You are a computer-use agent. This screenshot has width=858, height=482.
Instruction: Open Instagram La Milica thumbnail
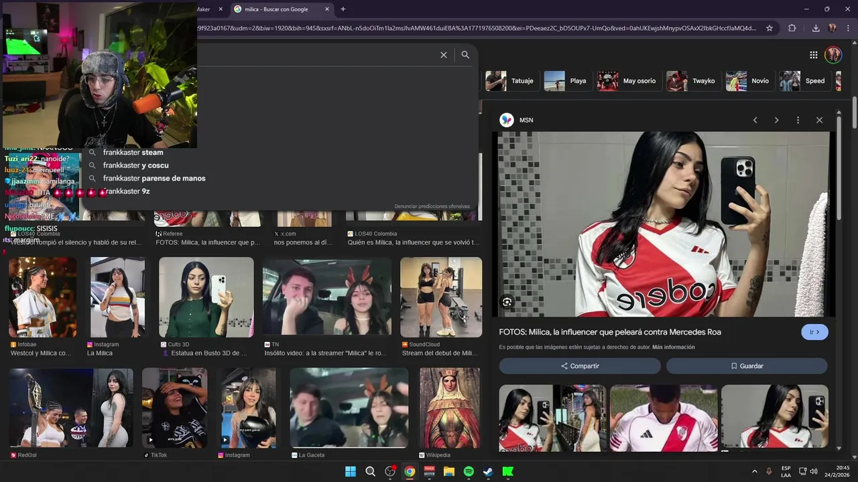[117, 297]
